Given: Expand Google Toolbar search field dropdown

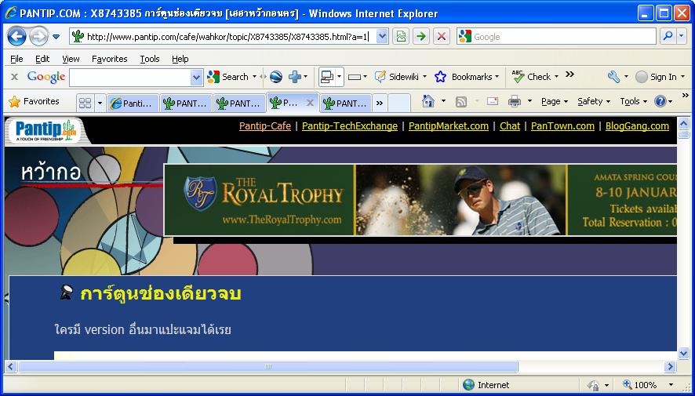Looking at the screenshot, I should 197,78.
